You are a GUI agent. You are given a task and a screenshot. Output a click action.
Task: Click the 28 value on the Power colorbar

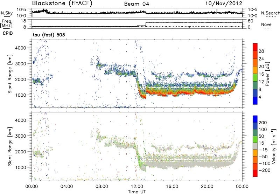pyautogui.click(x=261, y=51)
